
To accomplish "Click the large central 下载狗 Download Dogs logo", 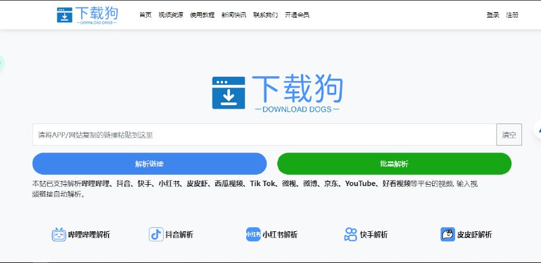I will coord(277,94).
